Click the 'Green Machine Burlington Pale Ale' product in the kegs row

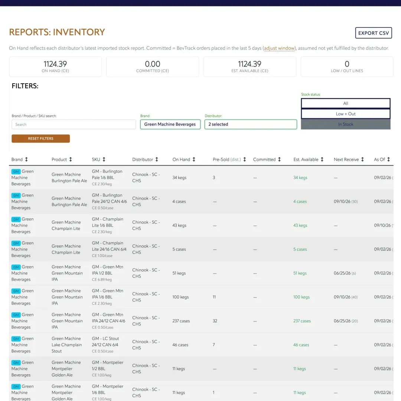[x=69, y=177]
